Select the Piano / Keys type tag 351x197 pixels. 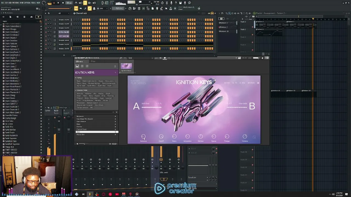pos(82,83)
